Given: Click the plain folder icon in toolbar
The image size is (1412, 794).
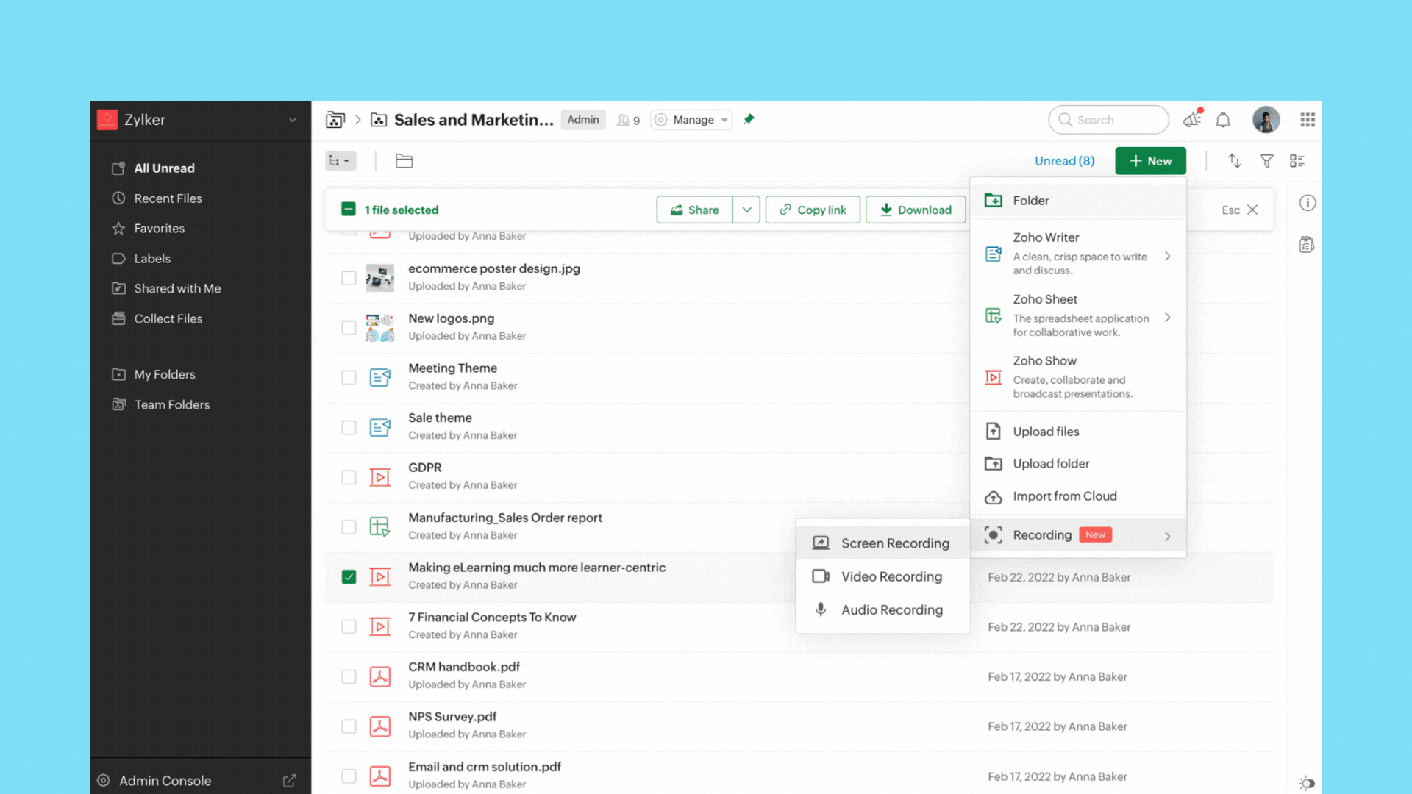Looking at the screenshot, I should (x=404, y=161).
